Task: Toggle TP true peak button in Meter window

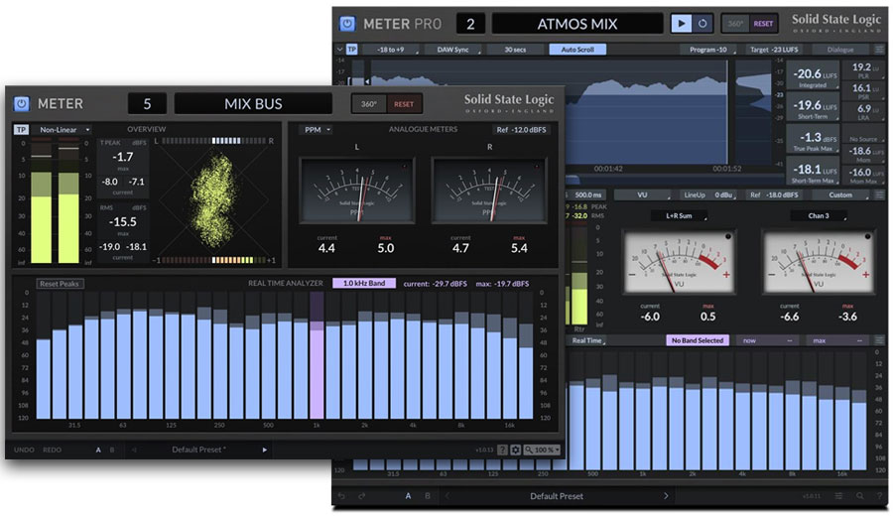Action: point(21,130)
